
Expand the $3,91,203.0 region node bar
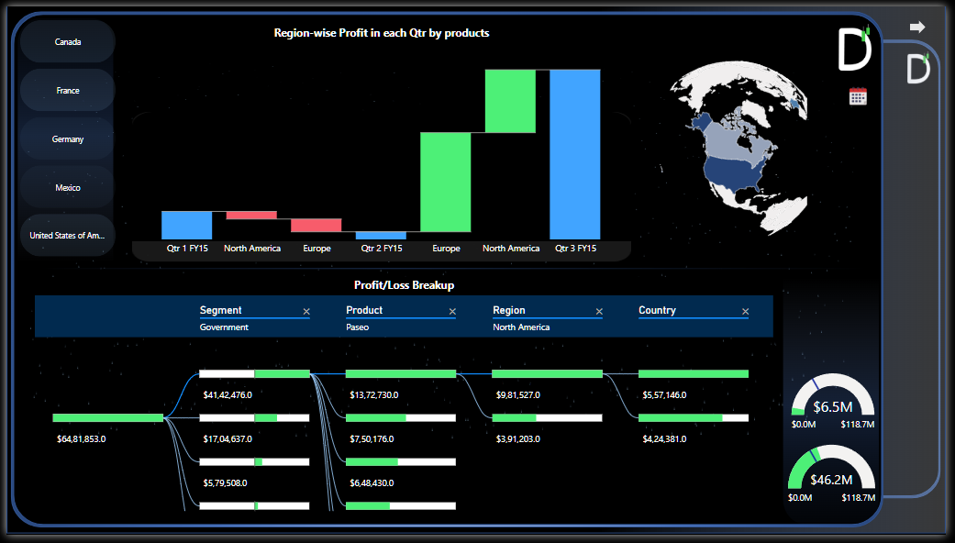[x=547, y=417]
